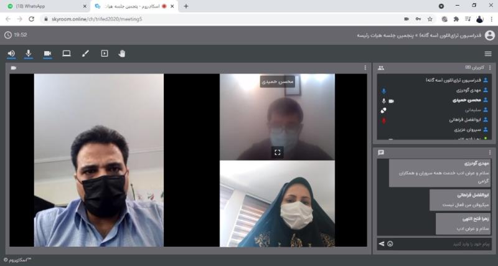This screenshot has width=498, height=266.
Task: Expand Mohsen Hamidi's video to fullscreen
Action: [x=277, y=153]
